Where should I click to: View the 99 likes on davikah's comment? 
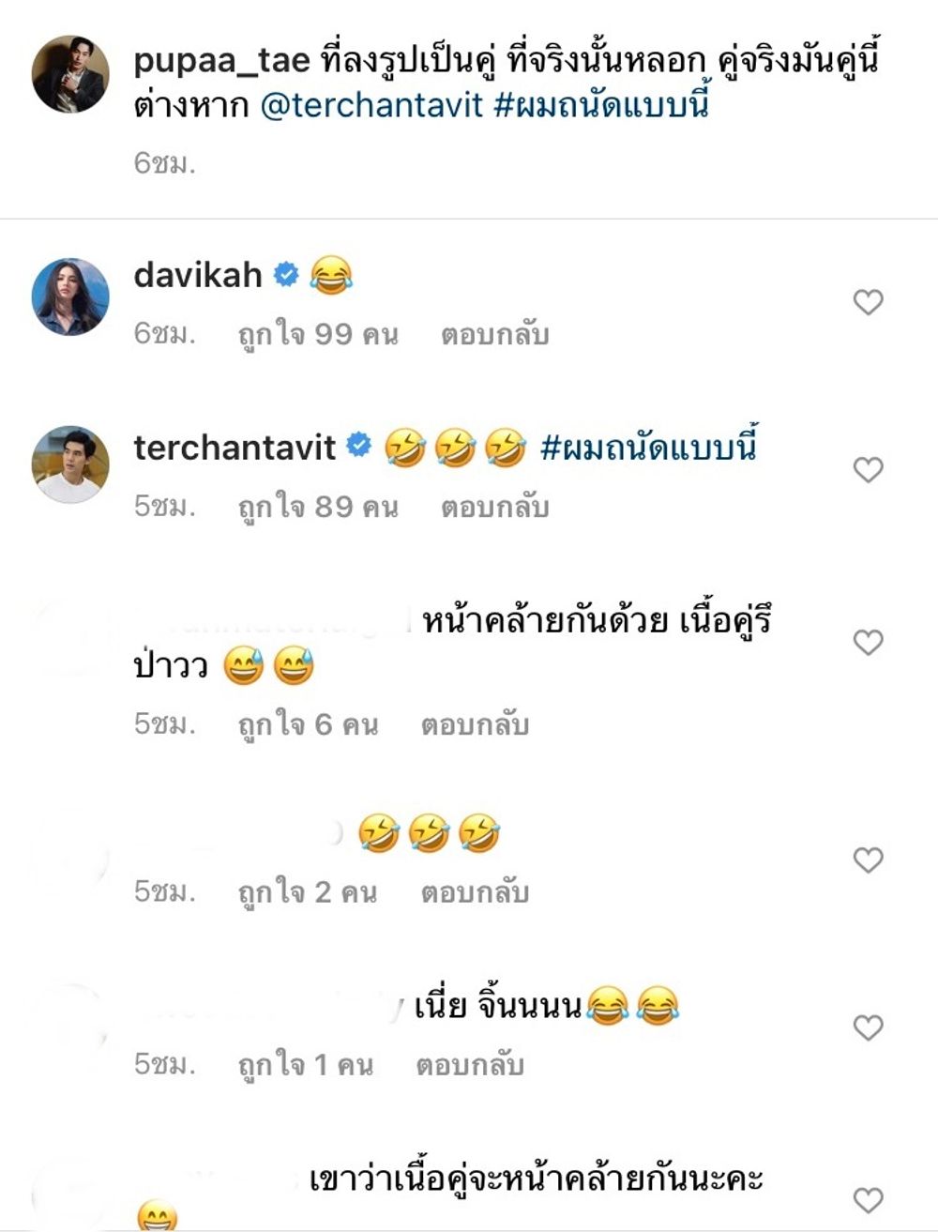[318, 334]
